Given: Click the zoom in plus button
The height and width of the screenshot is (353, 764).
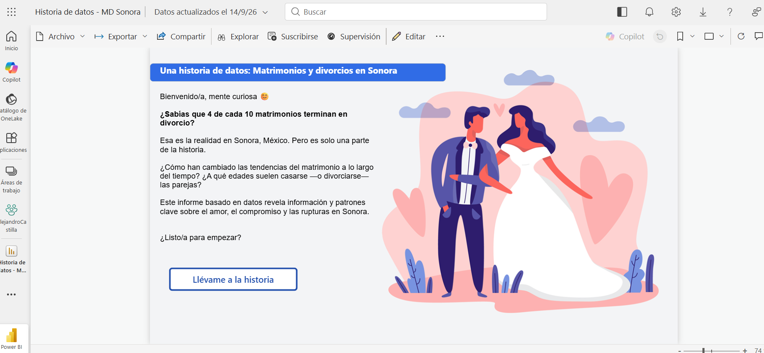Looking at the screenshot, I should coord(745,350).
